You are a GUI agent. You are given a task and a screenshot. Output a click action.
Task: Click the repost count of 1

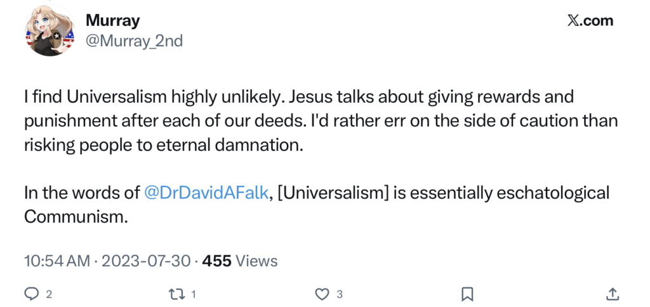194,294
